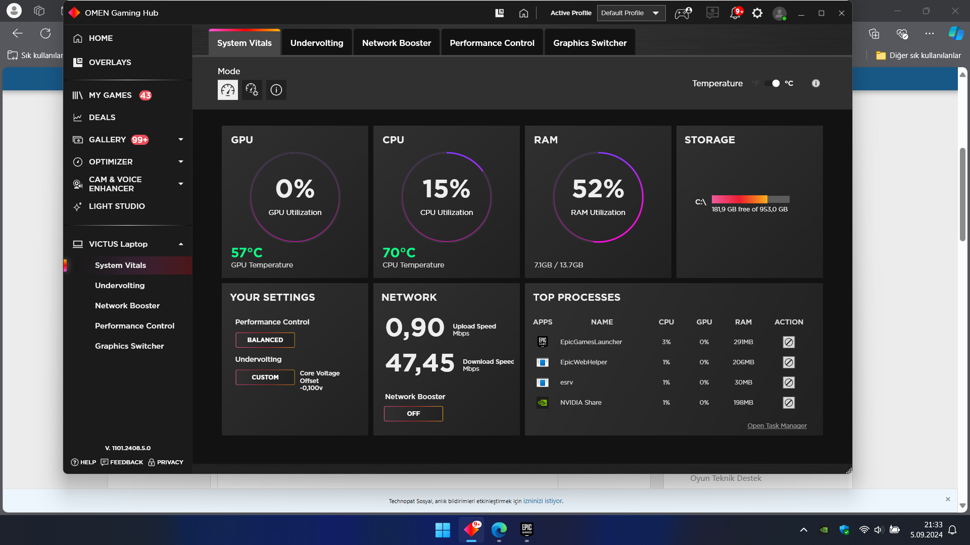Toggle Network Booster OFF button
Image resolution: width=970 pixels, height=545 pixels.
tap(413, 414)
